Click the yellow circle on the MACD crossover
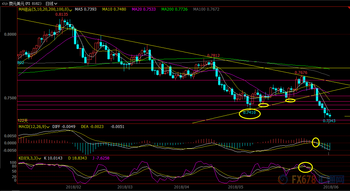Viewport: 350px width, 191px height. pos(316,142)
